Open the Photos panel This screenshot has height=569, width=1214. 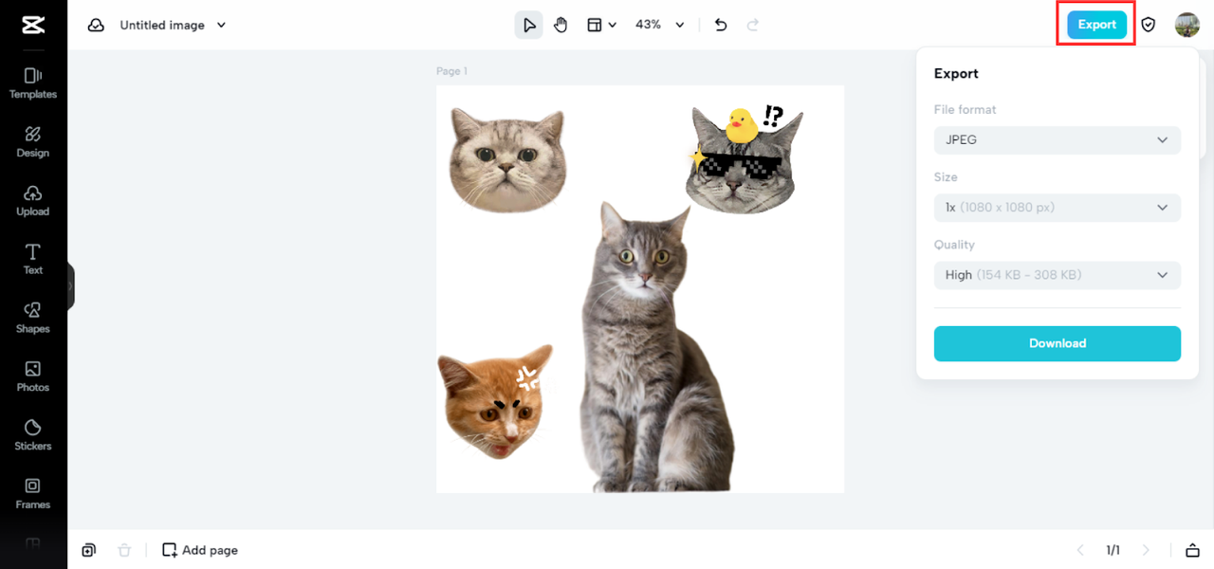[33, 376]
